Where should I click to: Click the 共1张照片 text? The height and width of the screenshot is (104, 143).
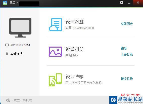(x=72, y=55)
